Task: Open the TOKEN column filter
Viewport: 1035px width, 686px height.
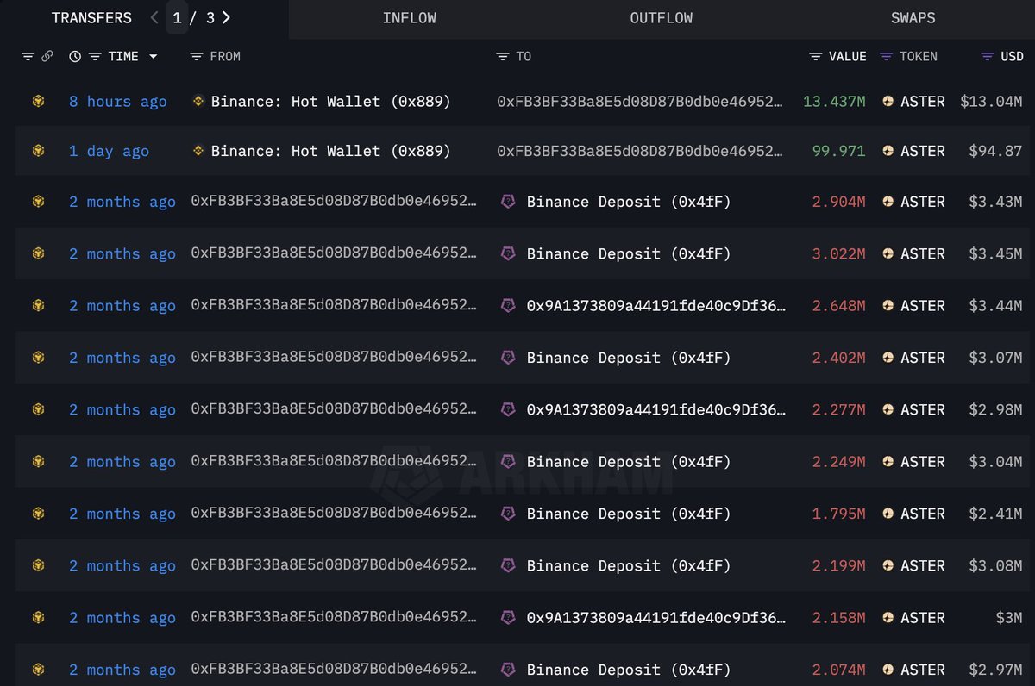Action: pos(886,57)
